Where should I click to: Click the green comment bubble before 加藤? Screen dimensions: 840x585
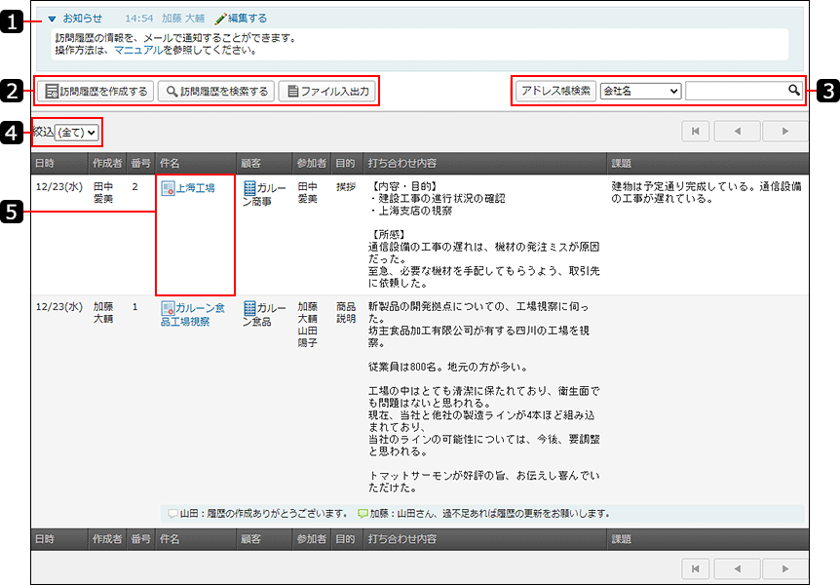(x=363, y=514)
